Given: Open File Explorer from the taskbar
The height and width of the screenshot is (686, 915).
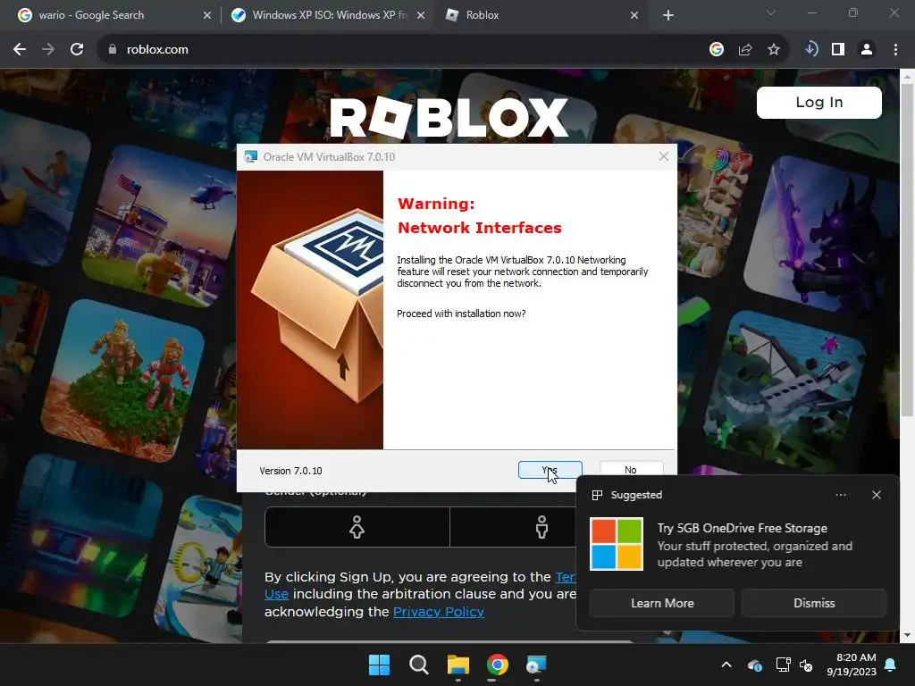Looking at the screenshot, I should click(458, 665).
